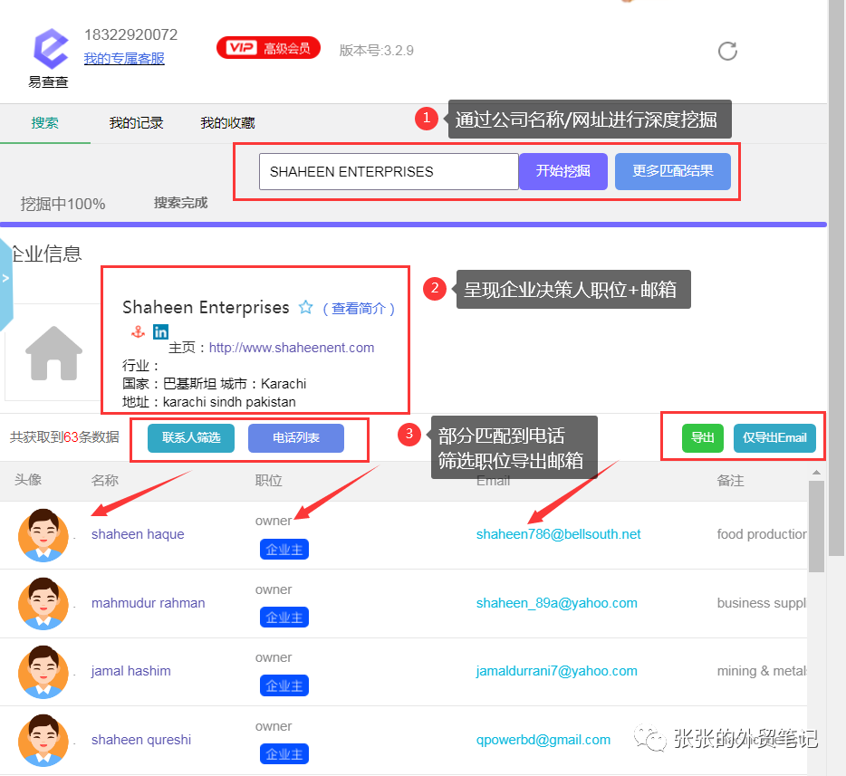Open the 我的收藏 tab
846x776 pixels.
[227, 123]
